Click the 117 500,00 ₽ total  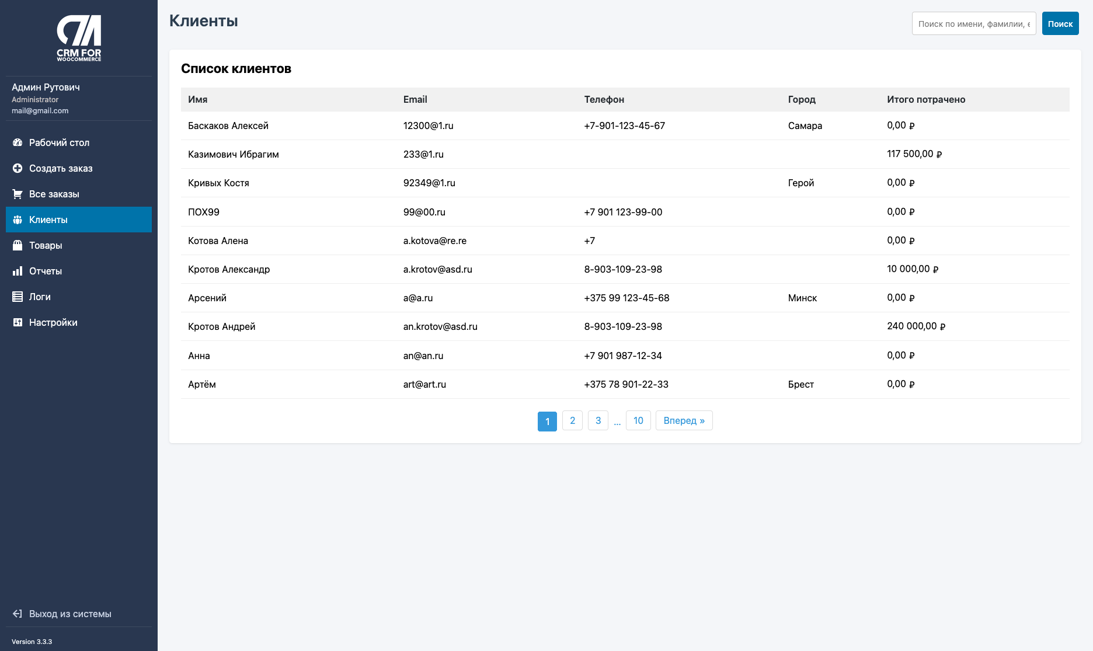tap(914, 154)
